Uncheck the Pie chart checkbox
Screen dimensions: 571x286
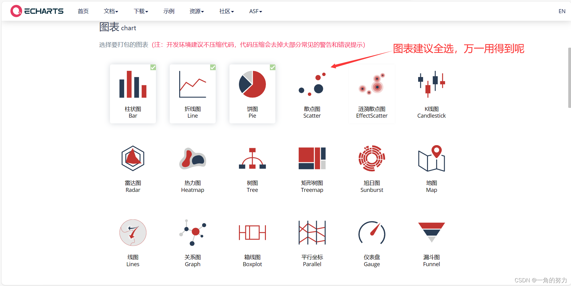point(272,67)
